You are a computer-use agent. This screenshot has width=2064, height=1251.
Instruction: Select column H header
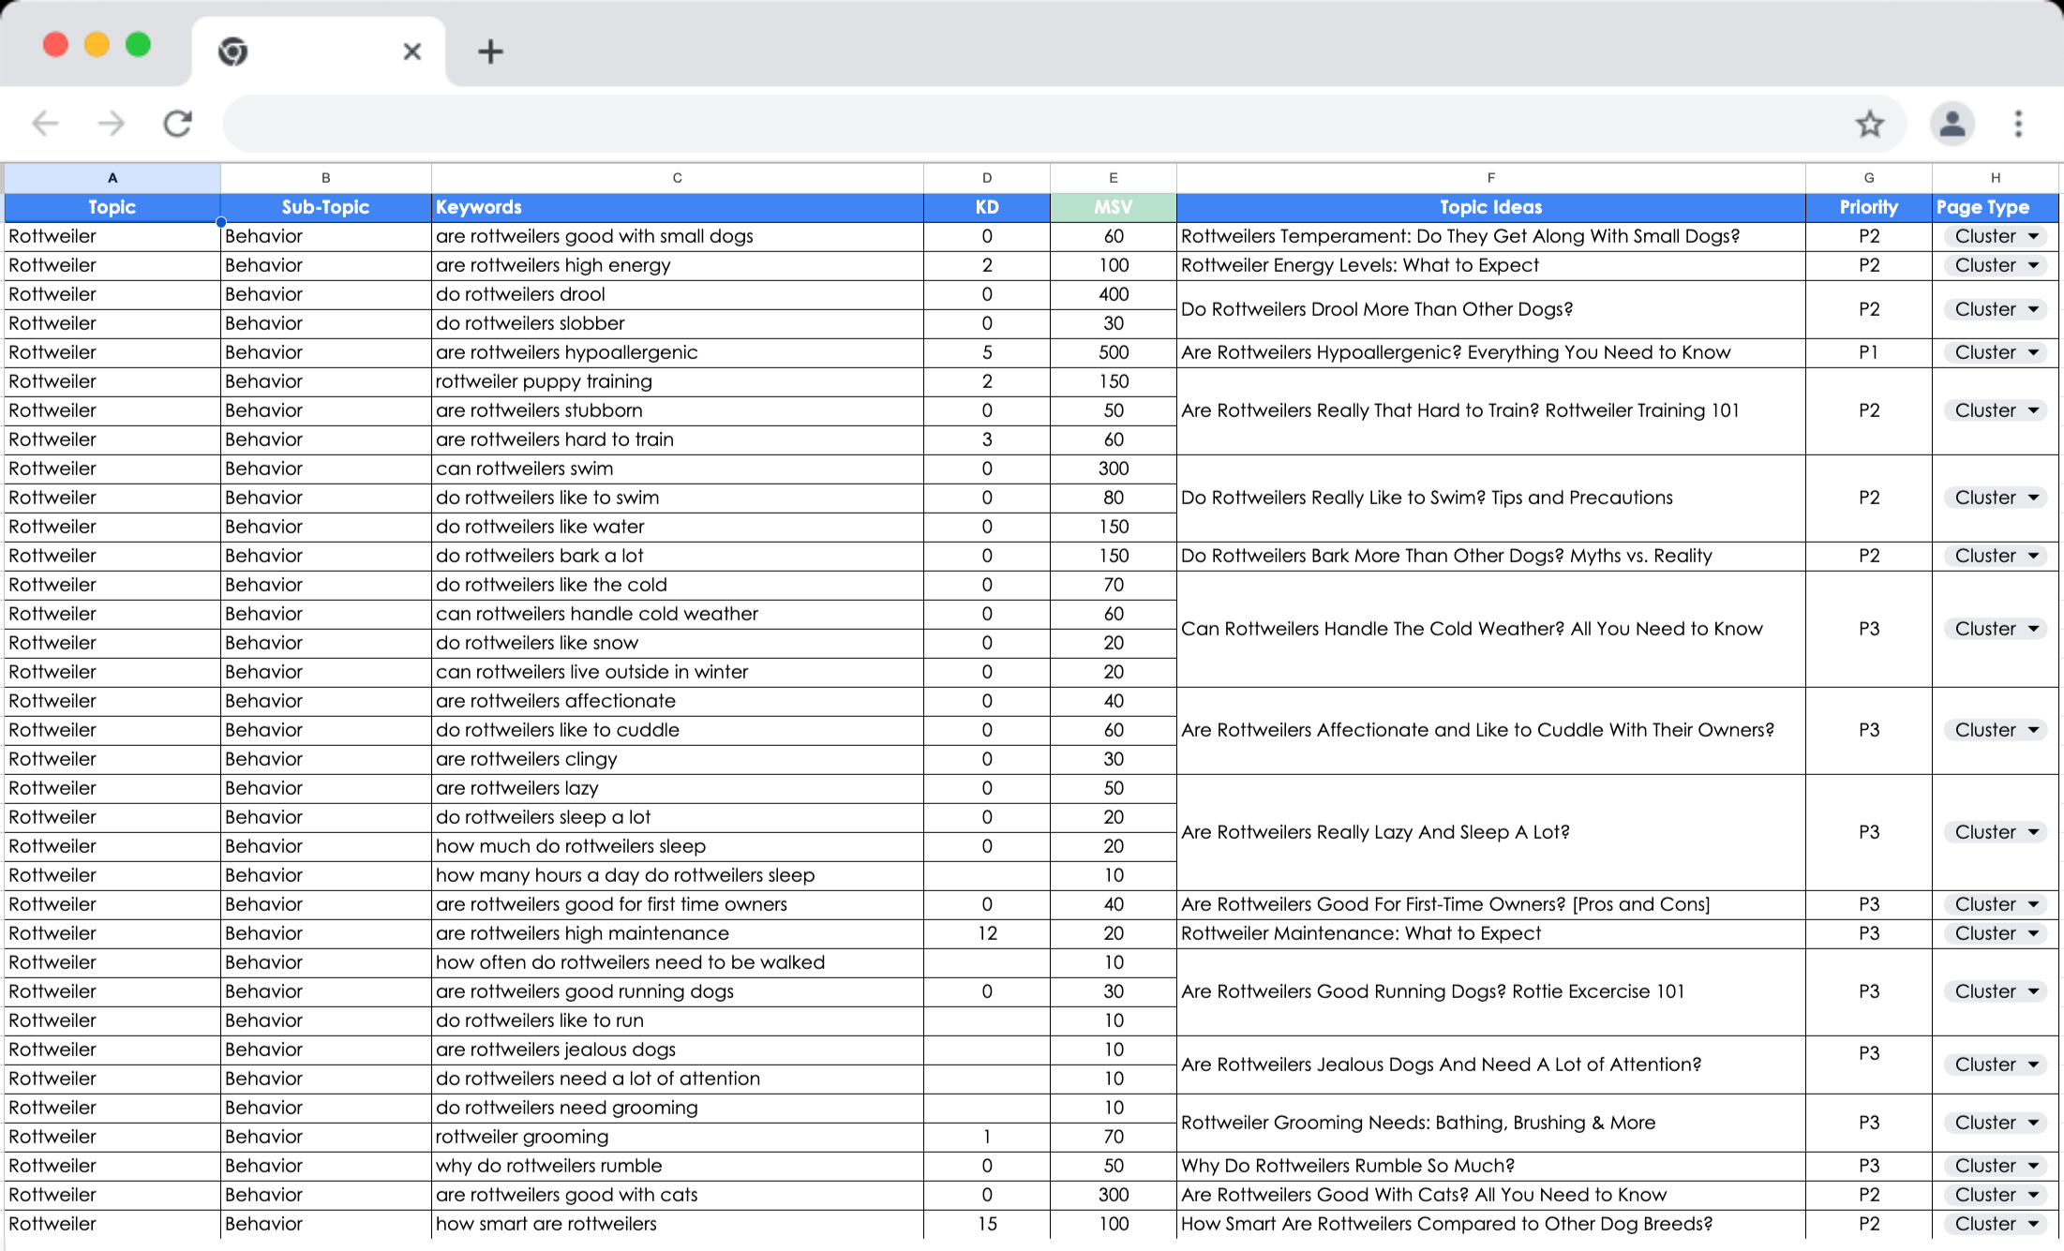[1996, 178]
